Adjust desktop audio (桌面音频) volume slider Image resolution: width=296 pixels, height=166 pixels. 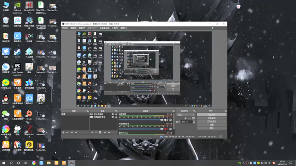(x=141, y=120)
